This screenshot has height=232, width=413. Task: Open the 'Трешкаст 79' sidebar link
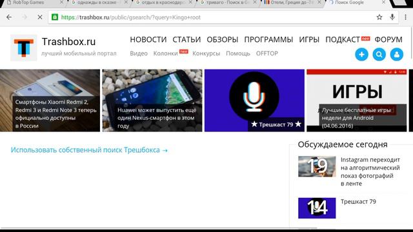click(x=358, y=202)
